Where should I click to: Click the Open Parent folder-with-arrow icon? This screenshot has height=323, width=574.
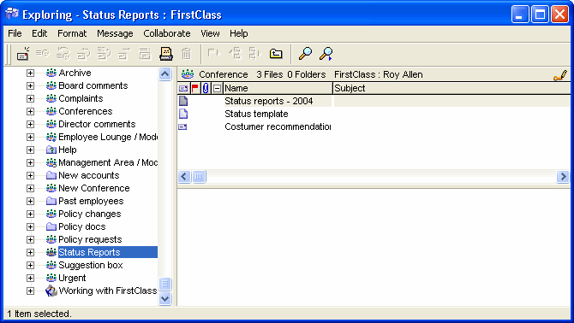pyautogui.click(x=276, y=54)
